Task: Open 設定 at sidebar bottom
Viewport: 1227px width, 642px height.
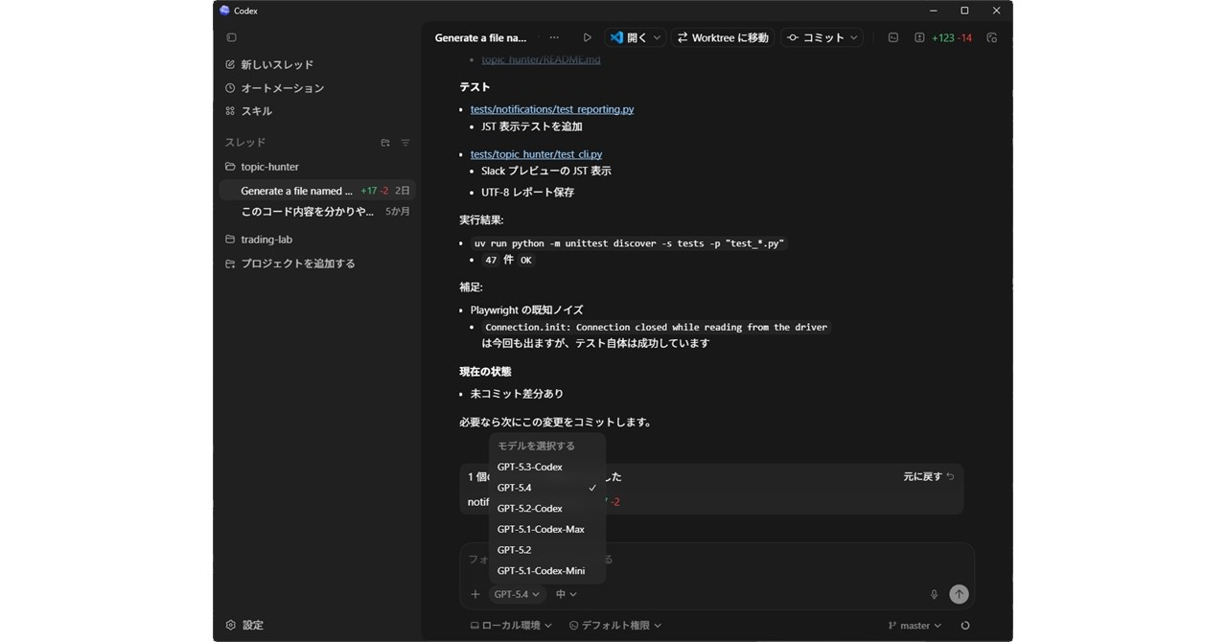Action: 244,625
